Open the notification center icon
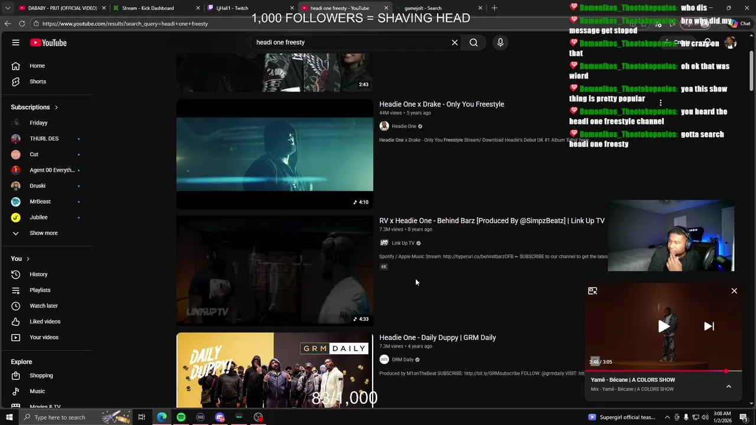The height and width of the screenshot is (425, 756). point(743,417)
